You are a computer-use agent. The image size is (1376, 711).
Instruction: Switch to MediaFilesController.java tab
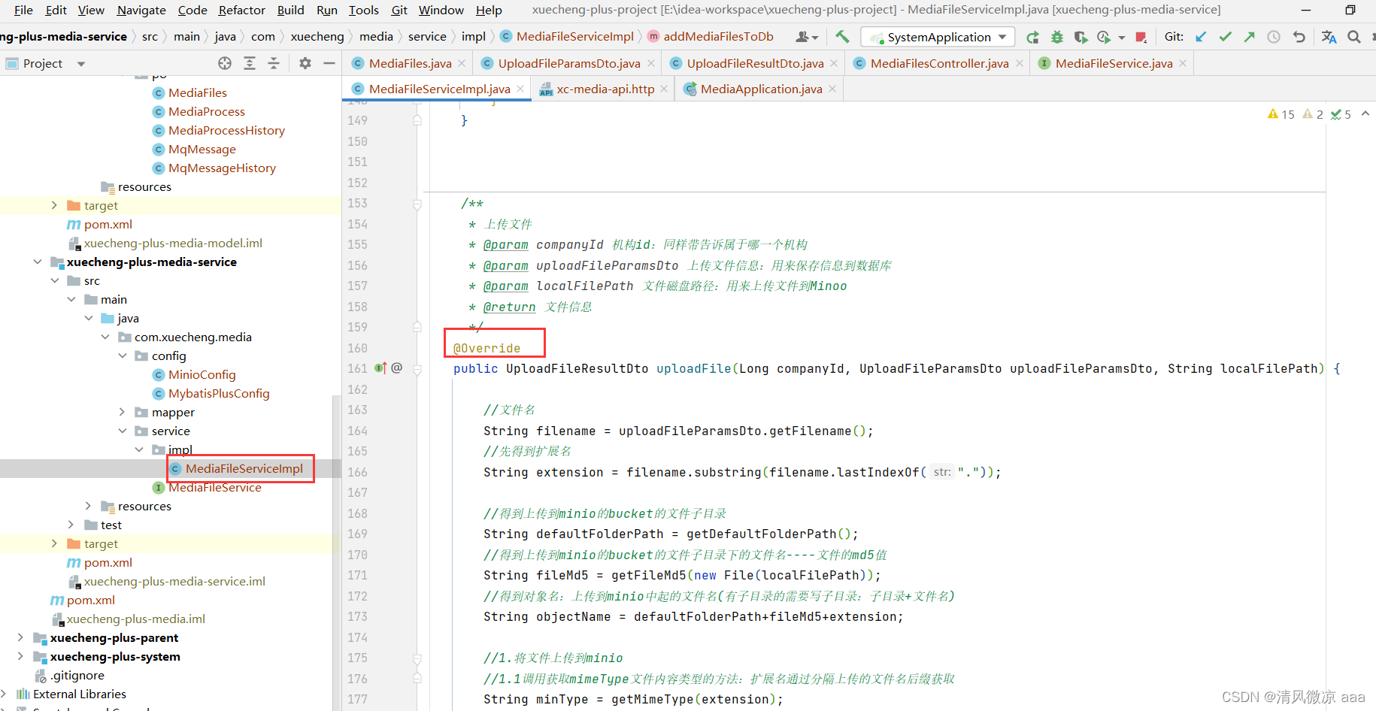click(939, 64)
